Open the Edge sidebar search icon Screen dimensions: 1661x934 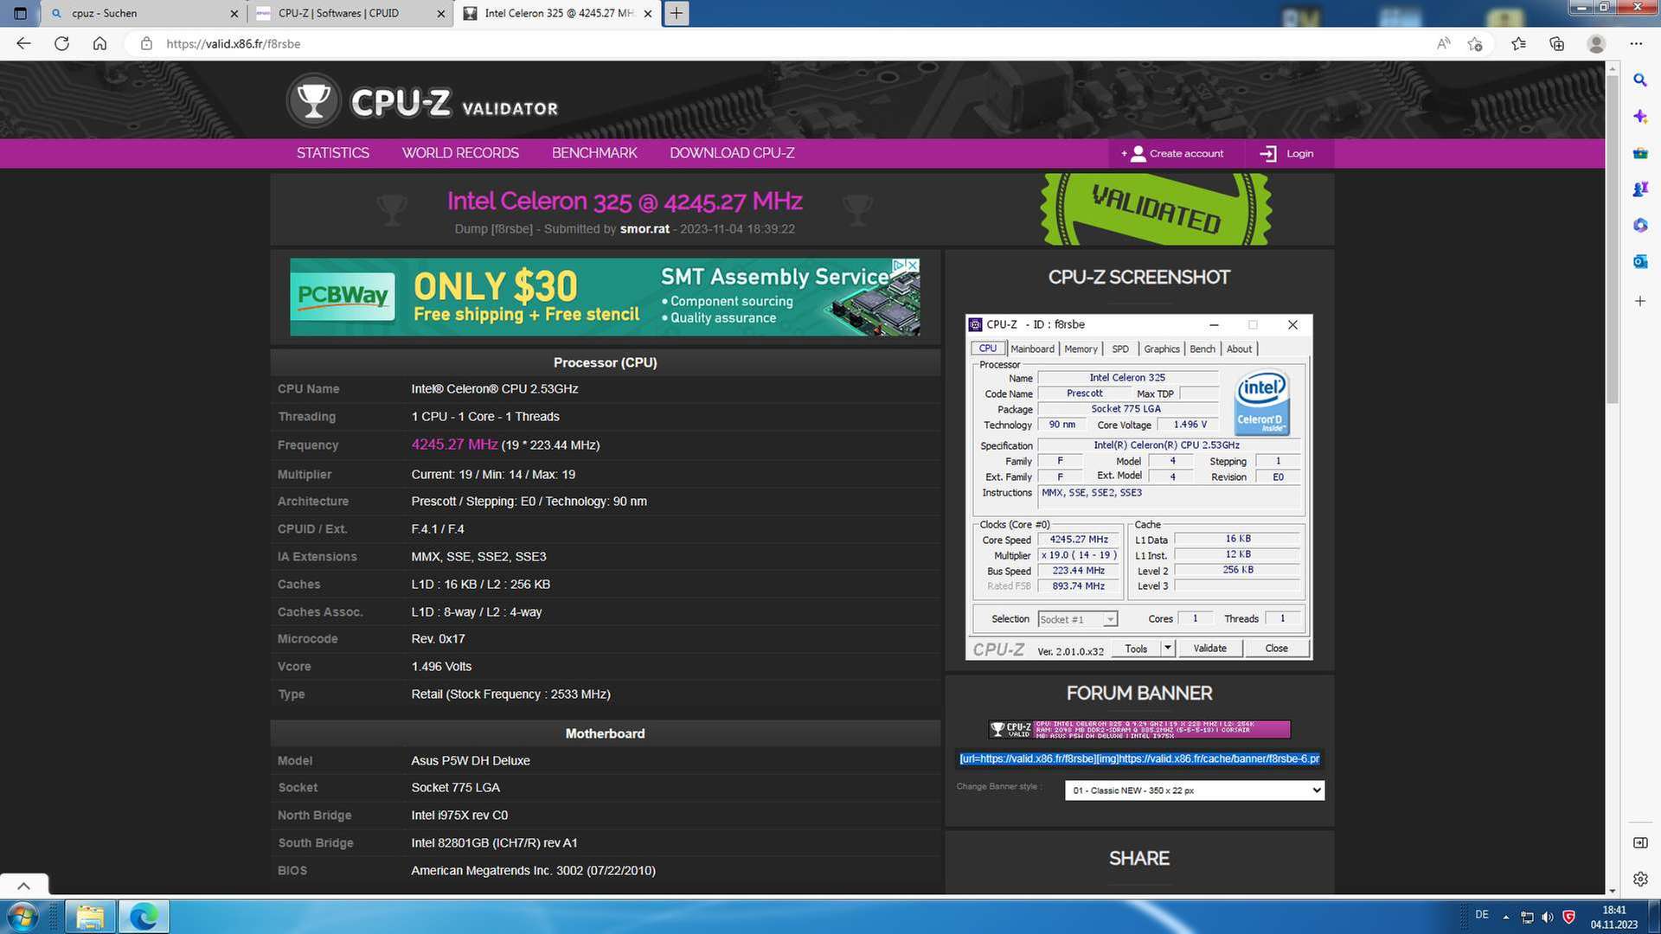1639,80
